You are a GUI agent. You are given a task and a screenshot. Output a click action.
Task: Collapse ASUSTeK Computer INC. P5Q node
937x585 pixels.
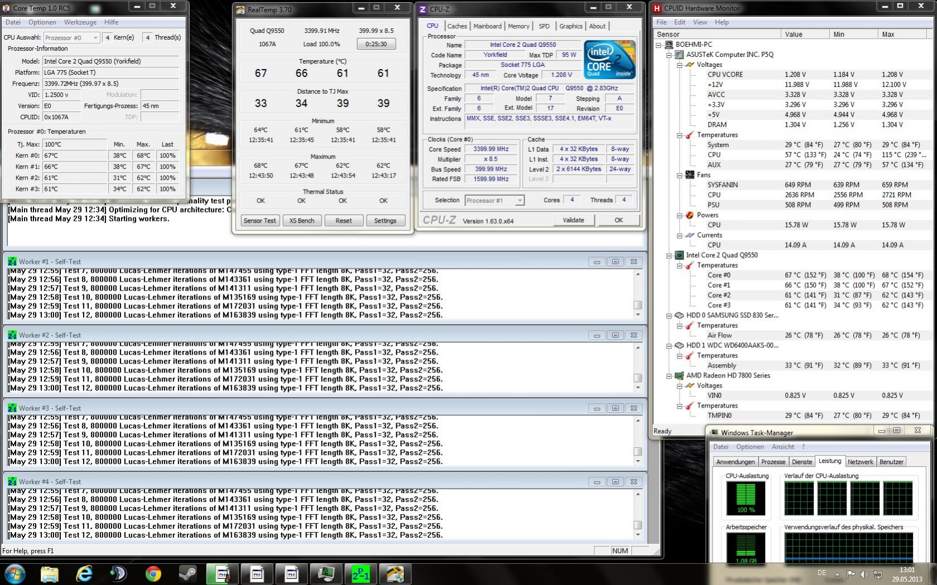pyautogui.click(x=669, y=55)
